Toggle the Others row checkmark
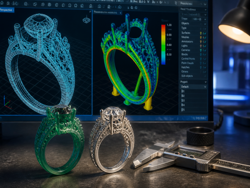Viewport: 250px width, 188px height. (x=205, y=72)
